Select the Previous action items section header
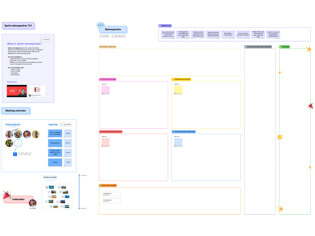 pos(108,47)
